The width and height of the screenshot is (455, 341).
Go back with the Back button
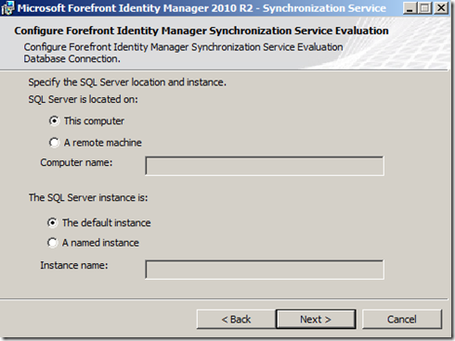pyautogui.click(x=236, y=319)
